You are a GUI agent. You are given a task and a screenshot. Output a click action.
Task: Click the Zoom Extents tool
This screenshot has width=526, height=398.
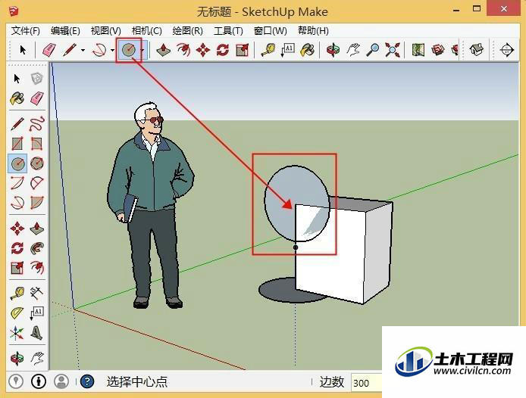[x=392, y=50]
